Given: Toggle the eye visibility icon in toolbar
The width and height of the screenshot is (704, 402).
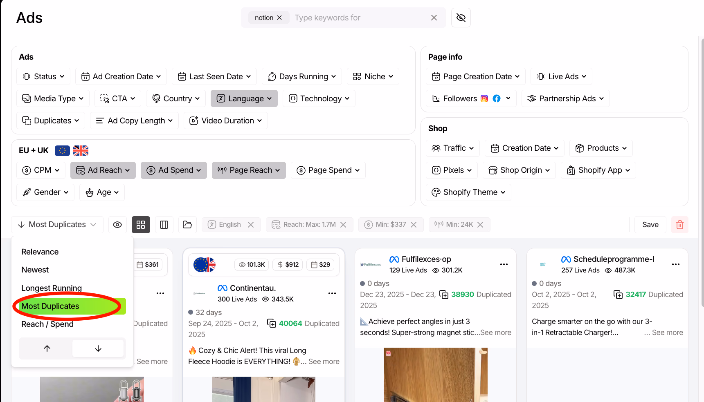Looking at the screenshot, I should click(x=117, y=225).
